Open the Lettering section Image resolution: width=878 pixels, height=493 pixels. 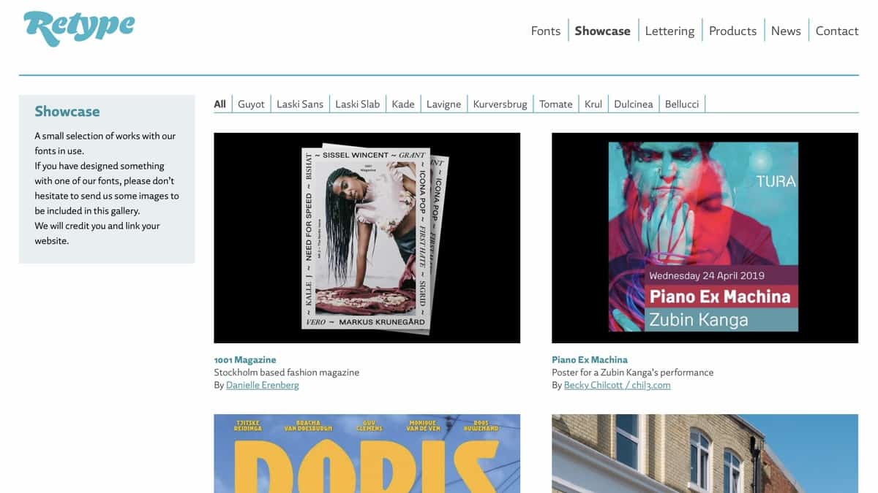[x=669, y=31]
